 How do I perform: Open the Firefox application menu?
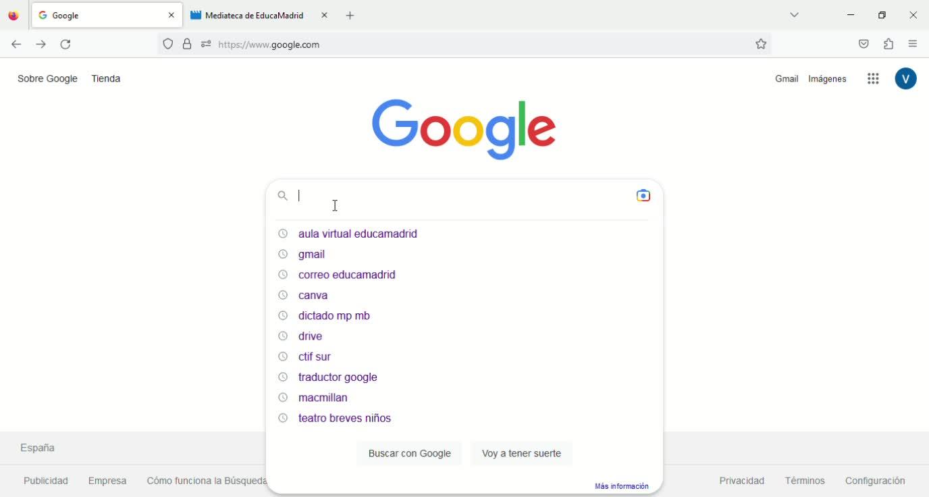[x=913, y=45]
